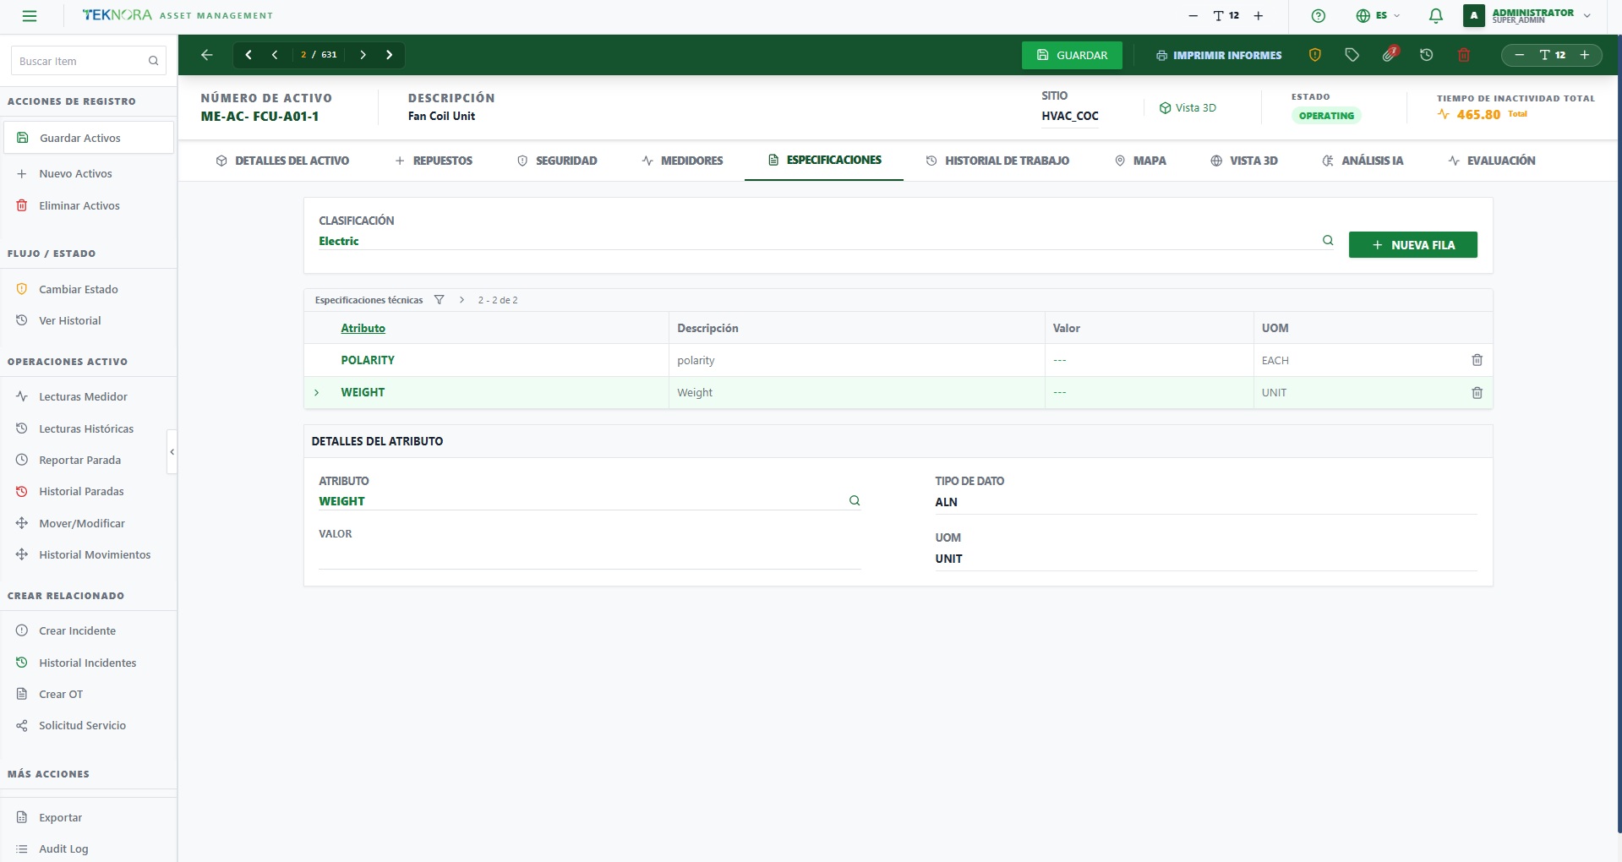The height and width of the screenshot is (862, 1622).
Task: Click IMPRIMIR INFORMES
Action: (x=1219, y=55)
